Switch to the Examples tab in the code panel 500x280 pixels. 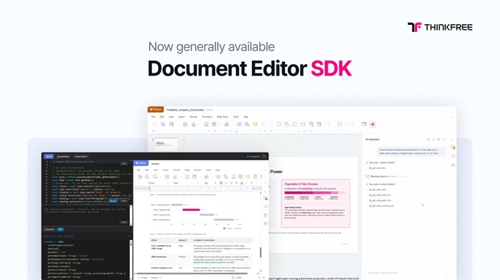coord(49,229)
